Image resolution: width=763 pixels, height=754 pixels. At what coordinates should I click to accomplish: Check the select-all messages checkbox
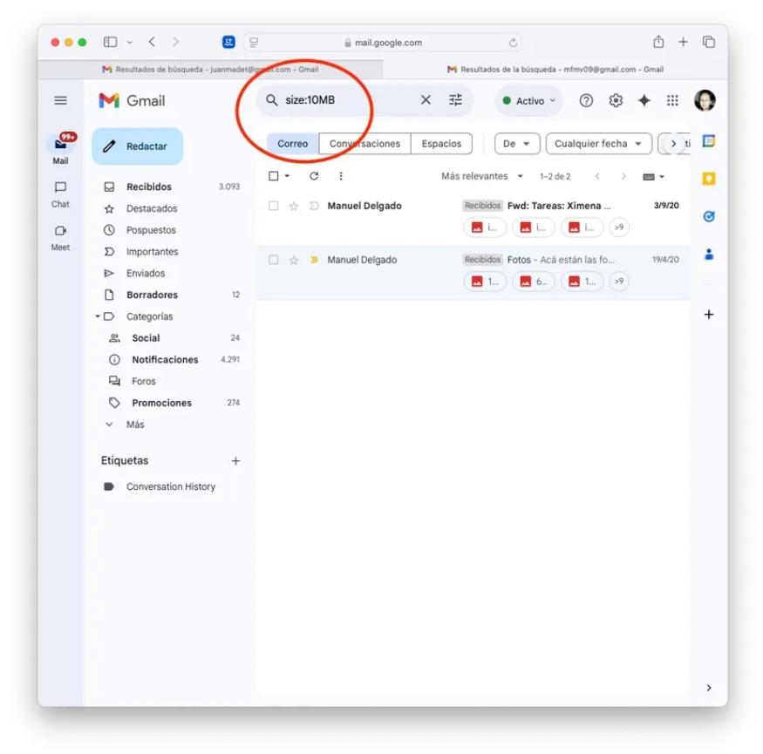tap(273, 175)
